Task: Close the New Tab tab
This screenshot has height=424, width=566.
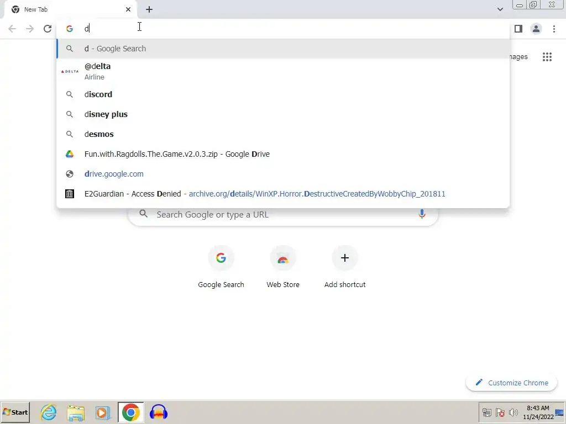Action: [x=128, y=9]
